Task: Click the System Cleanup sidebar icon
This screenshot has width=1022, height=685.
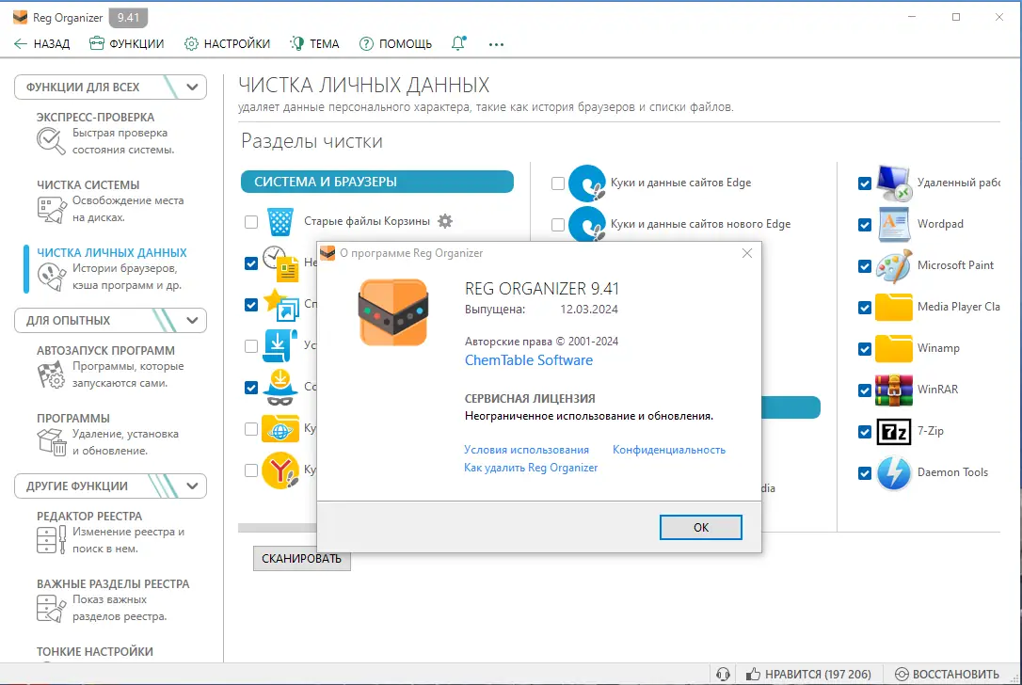Action: [x=52, y=209]
